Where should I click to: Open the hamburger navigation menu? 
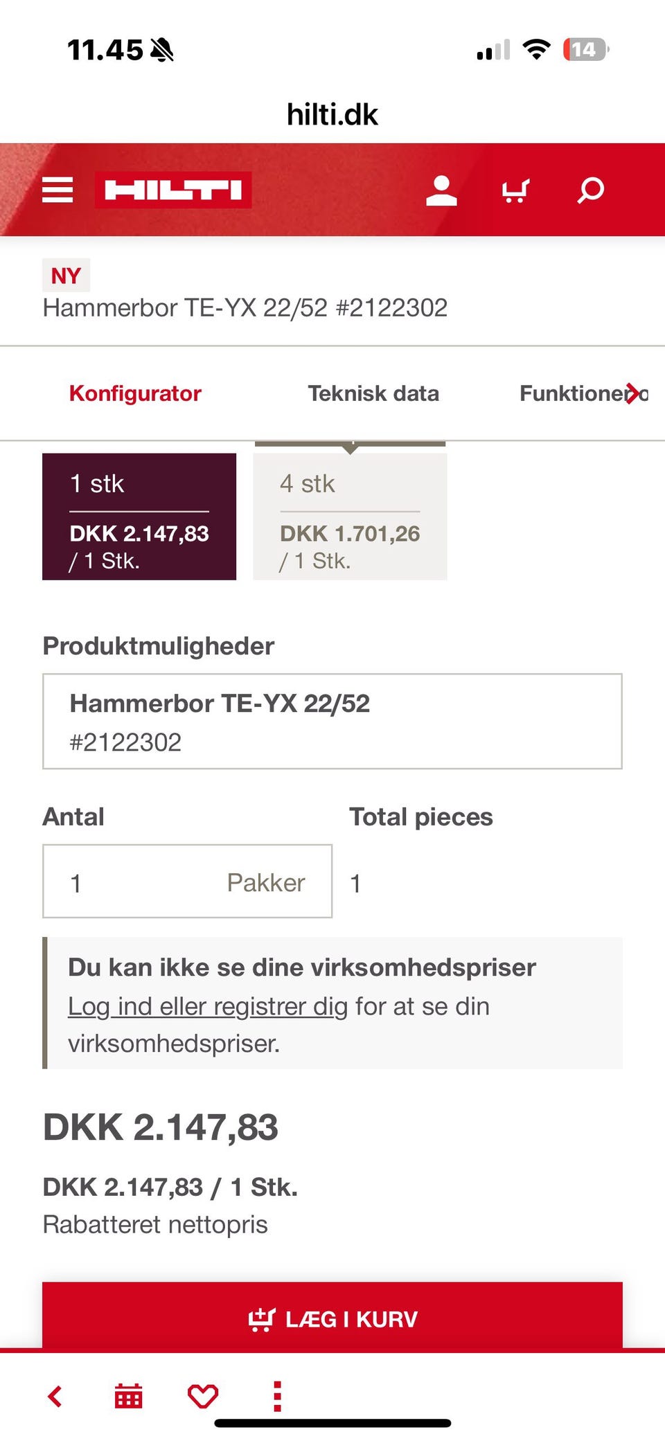(57, 190)
